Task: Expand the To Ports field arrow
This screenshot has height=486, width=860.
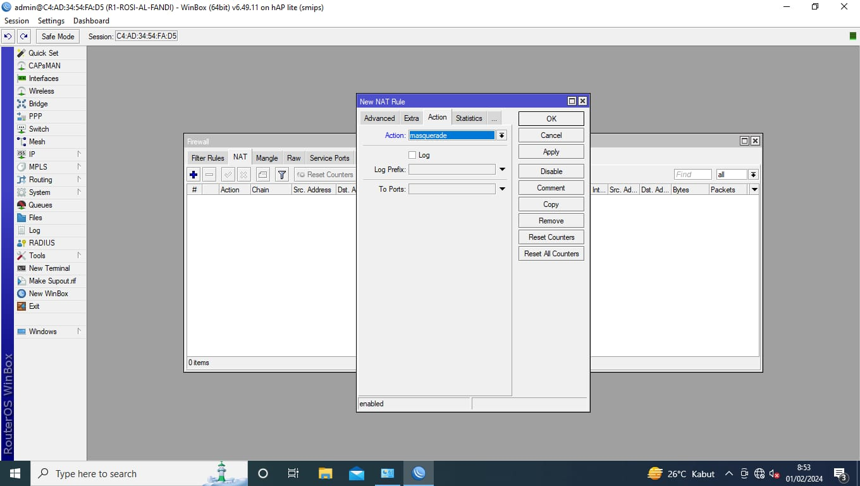Action: (x=503, y=189)
